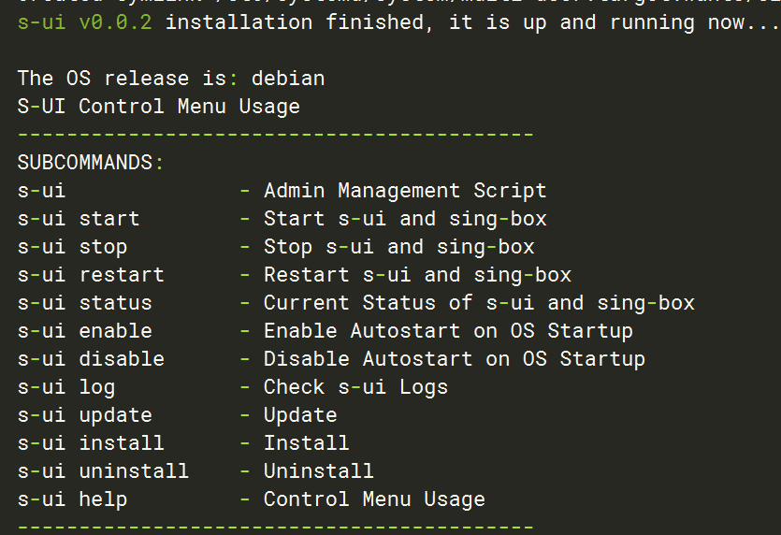Click the "s-ui help" command text
Screen dimensions: 781x535
pyautogui.click(x=72, y=499)
